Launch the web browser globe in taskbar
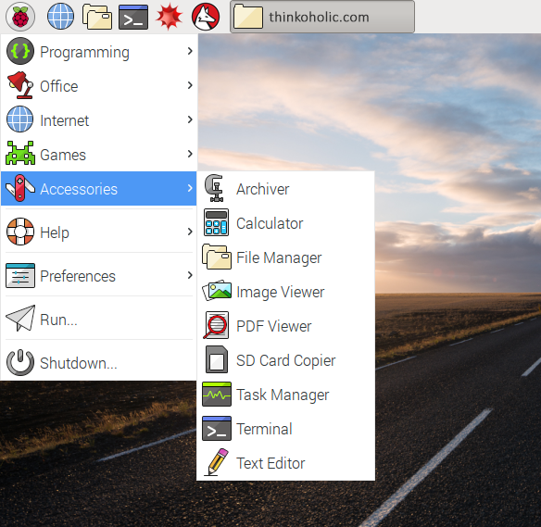541x527 pixels. pyautogui.click(x=60, y=17)
